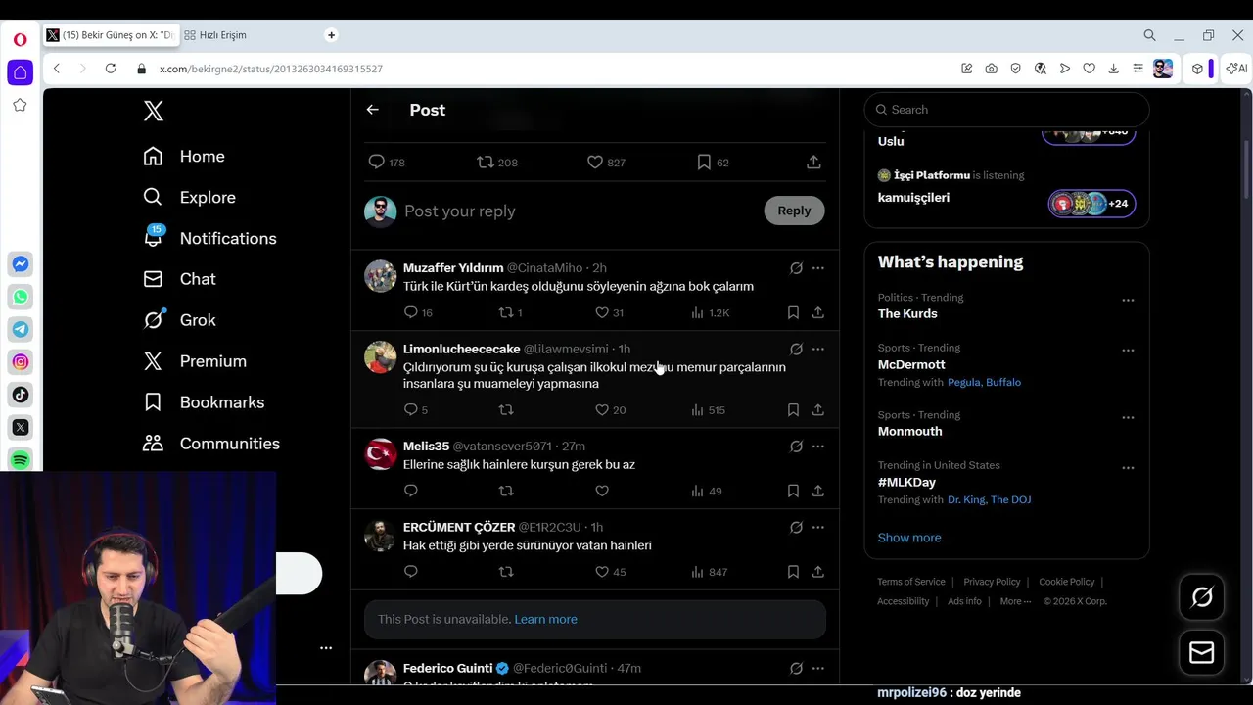Like ERCÜMENT ÇÖZER's reply with 45 likes
This screenshot has height=705, width=1253.
pyautogui.click(x=602, y=572)
